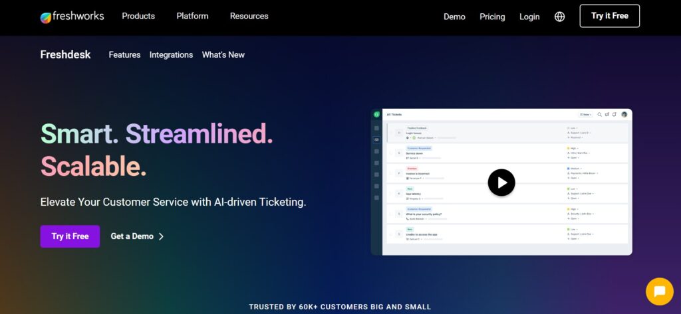Expand High priority dropdown on security policy ticket
Image resolution: width=681 pixels, height=314 pixels.
coord(573,209)
